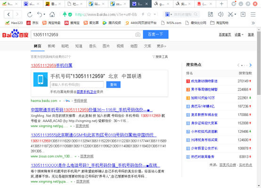This screenshot has height=188, width=261.
Task: Click the Baidu logo
Action: (16, 34)
